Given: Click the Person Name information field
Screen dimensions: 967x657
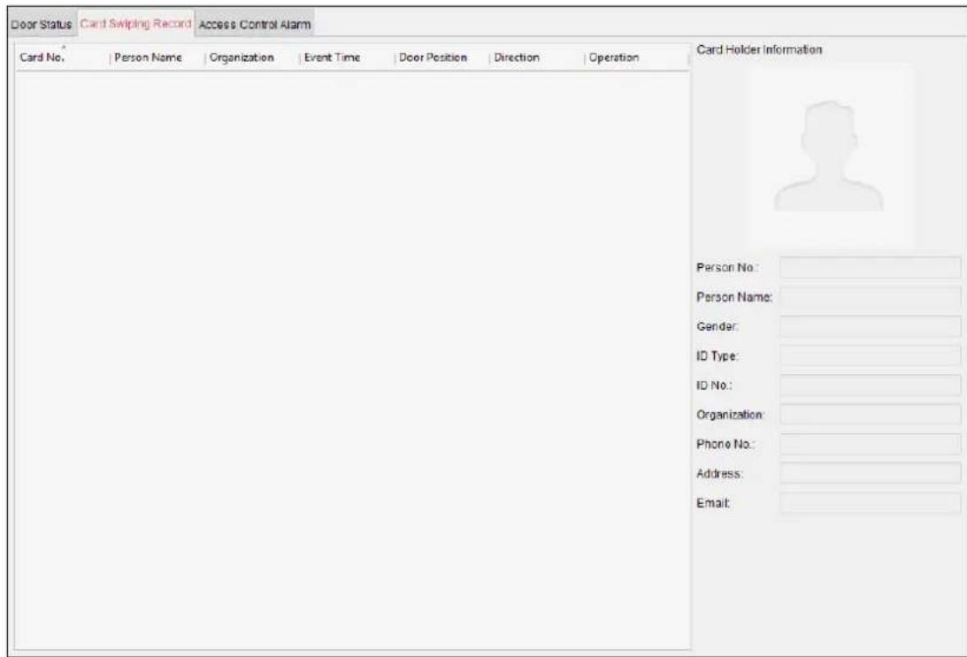Looking at the screenshot, I should 870,297.
